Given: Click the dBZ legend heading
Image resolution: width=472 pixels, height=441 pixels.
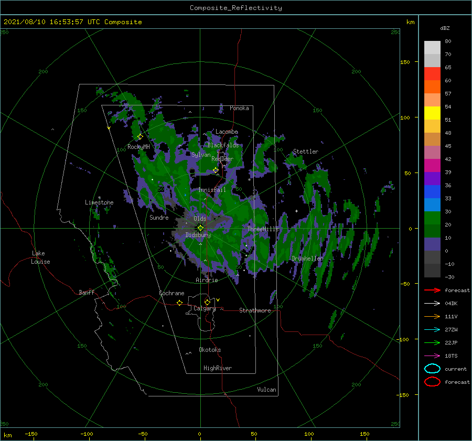Looking at the screenshot, I should point(445,28).
